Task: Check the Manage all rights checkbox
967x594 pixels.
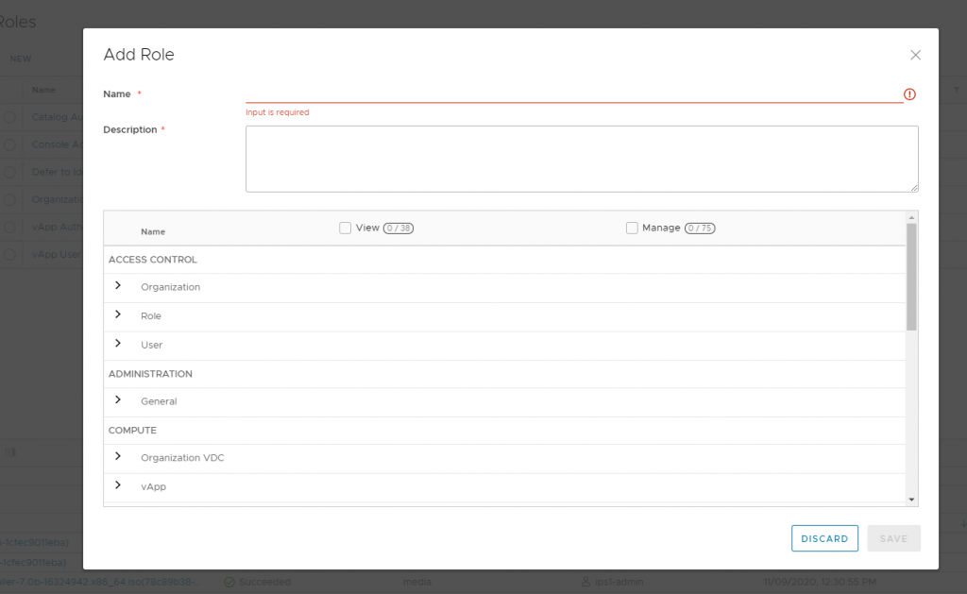Action: pos(632,228)
